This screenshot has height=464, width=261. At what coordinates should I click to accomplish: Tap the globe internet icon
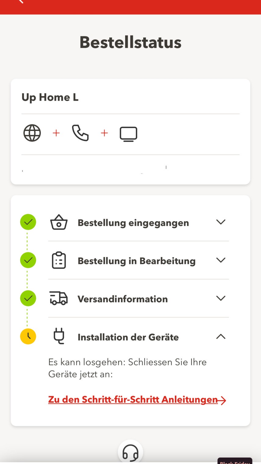point(32,133)
